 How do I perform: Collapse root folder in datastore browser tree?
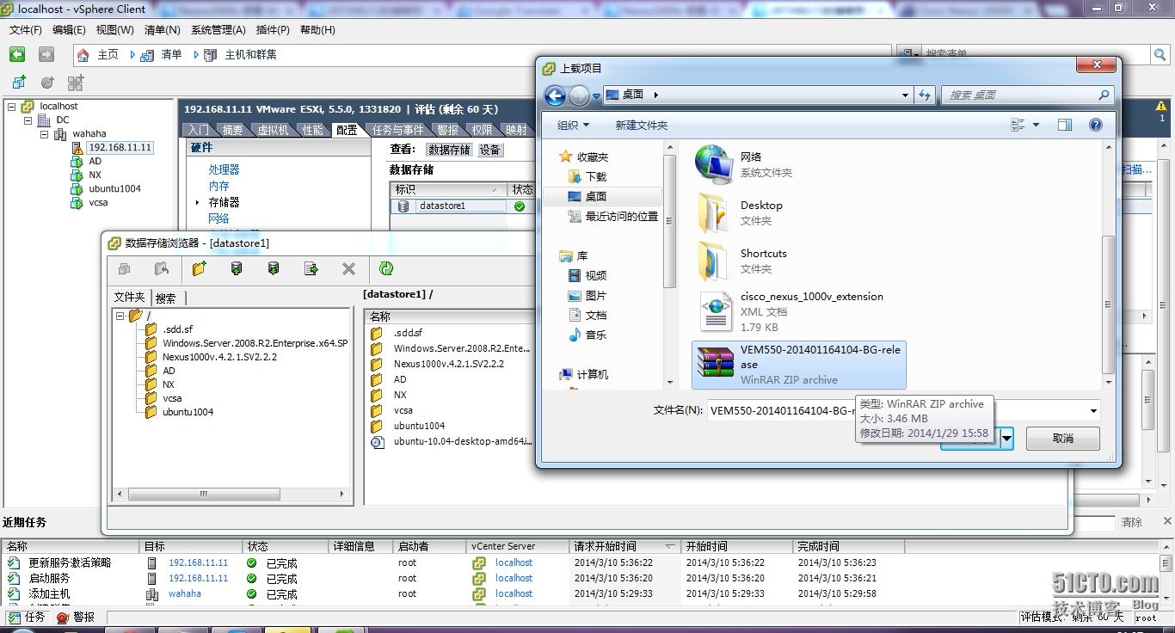pyautogui.click(x=119, y=316)
